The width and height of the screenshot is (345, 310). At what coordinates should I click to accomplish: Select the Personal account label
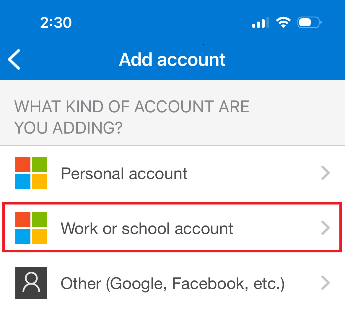coord(124,173)
